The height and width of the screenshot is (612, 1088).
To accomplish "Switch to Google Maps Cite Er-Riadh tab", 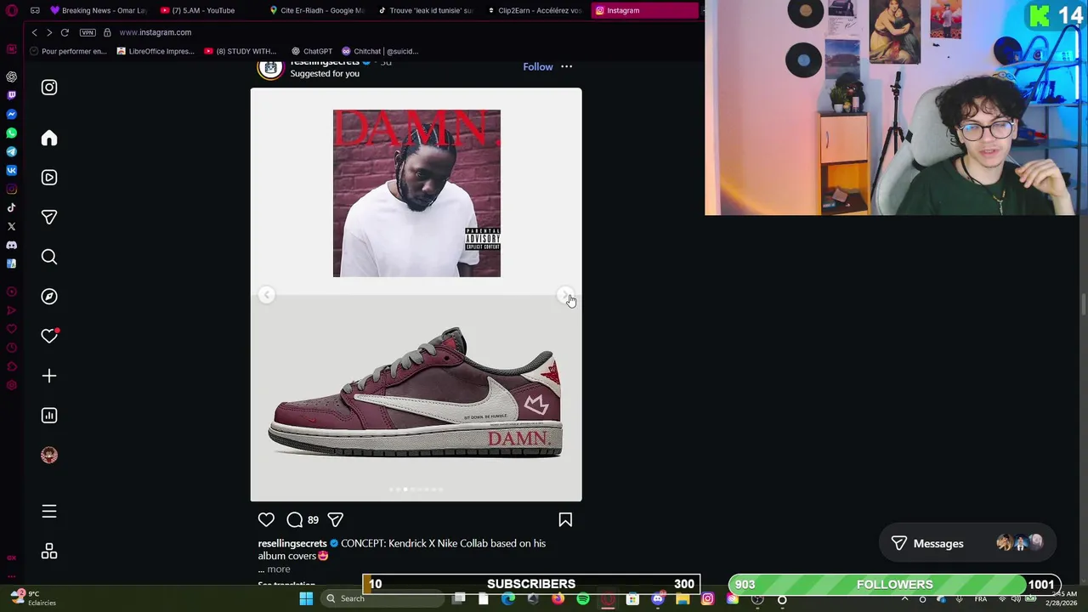I will click(316, 10).
